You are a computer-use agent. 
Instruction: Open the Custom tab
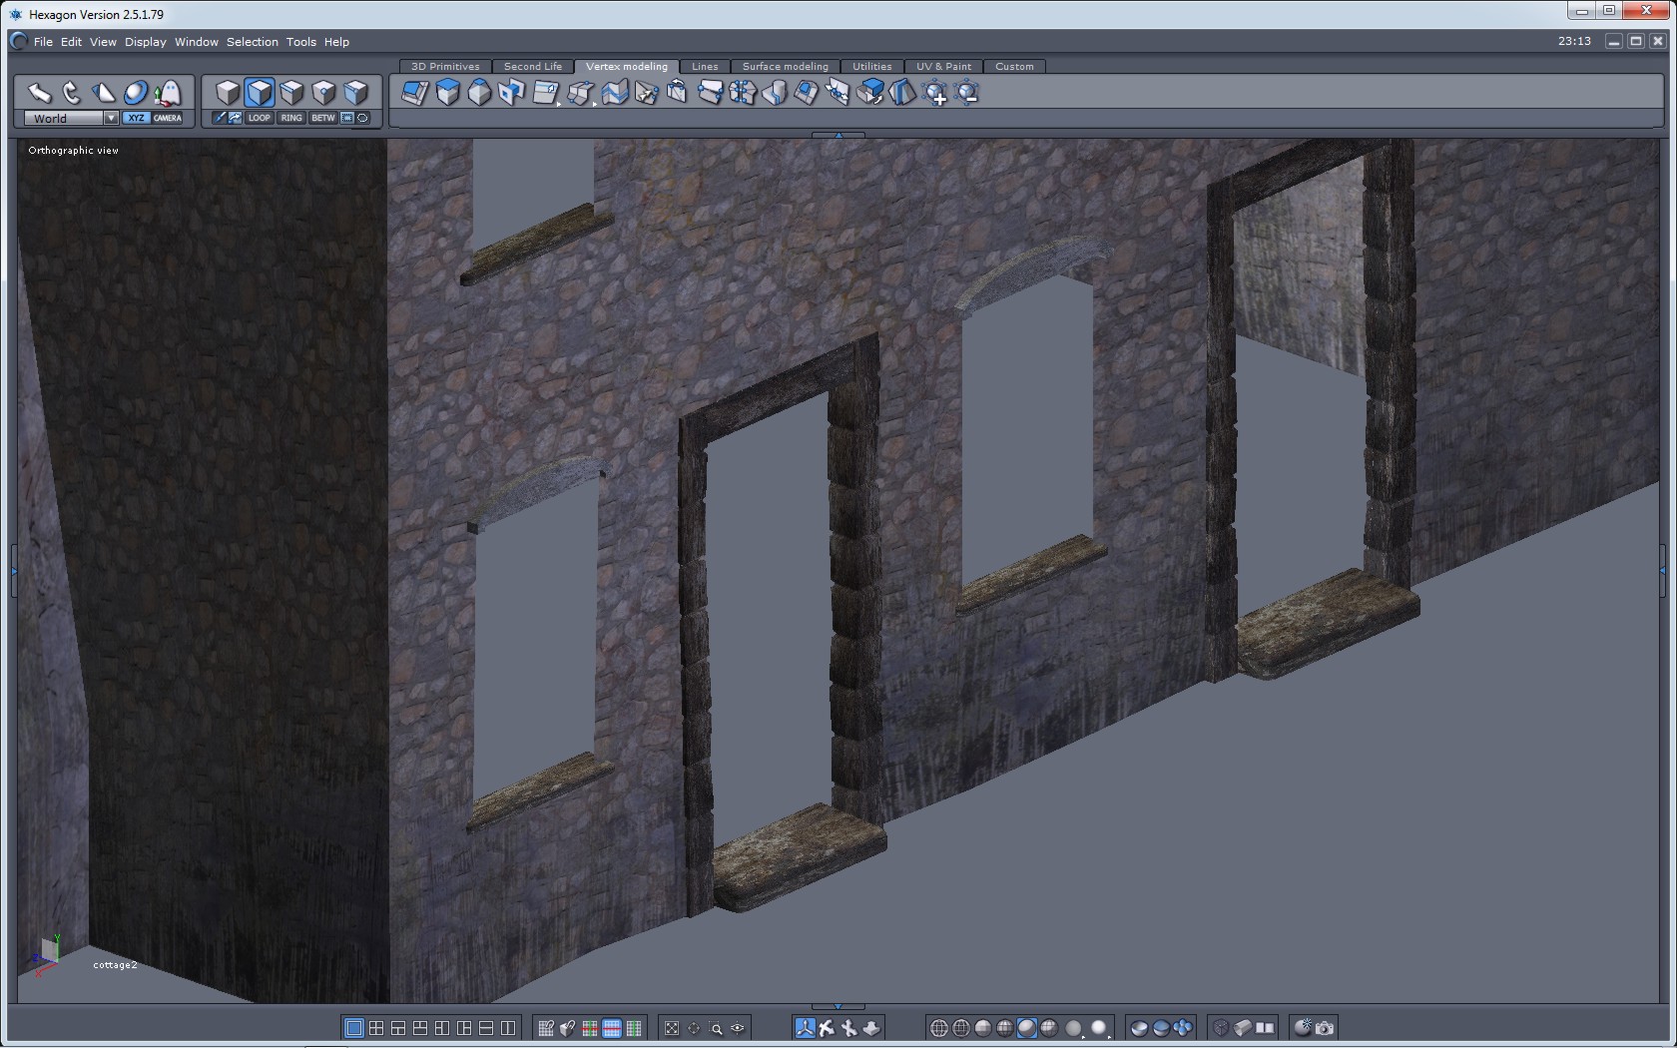(x=1014, y=67)
